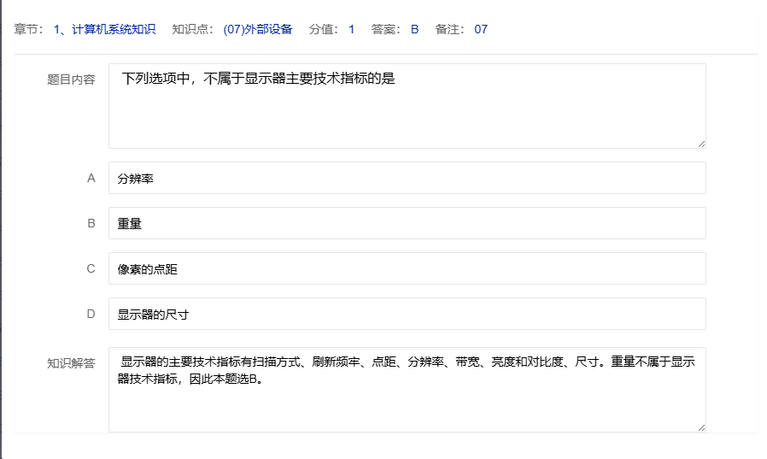This screenshot has width=767, height=459.
Task: Click the label for option A
Action: click(x=91, y=178)
